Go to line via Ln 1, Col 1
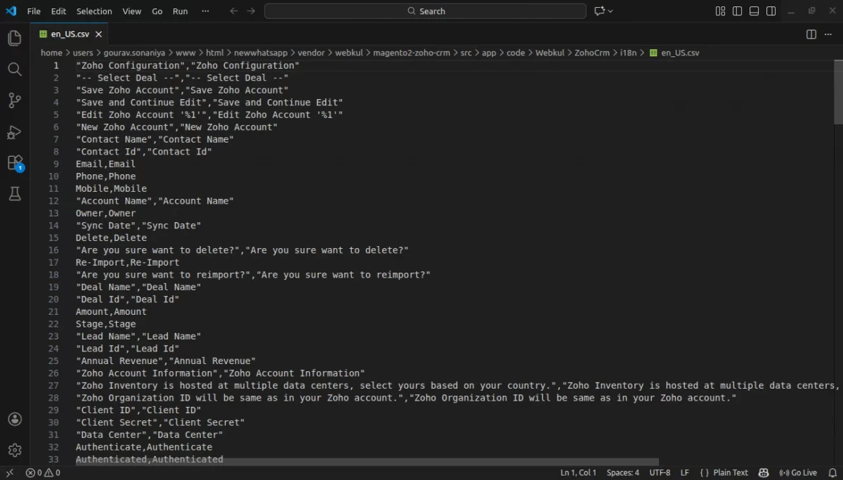 (x=578, y=473)
